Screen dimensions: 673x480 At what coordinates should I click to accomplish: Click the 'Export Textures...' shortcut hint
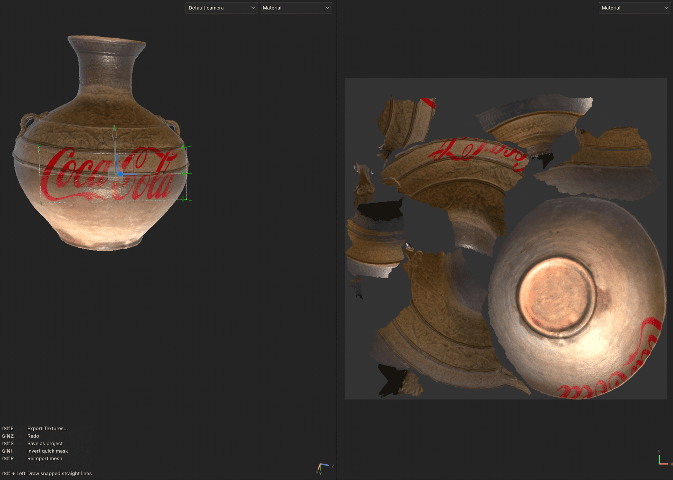pos(48,429)
